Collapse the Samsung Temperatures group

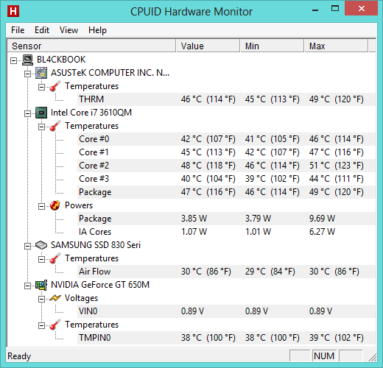(x=42, y=259)
